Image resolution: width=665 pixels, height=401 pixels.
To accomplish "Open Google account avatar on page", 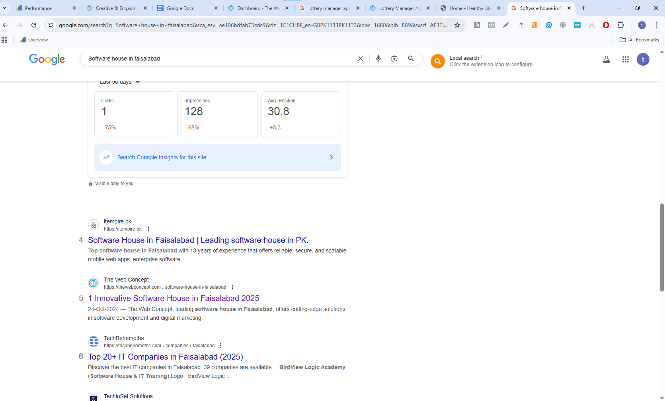I will 643,59.
